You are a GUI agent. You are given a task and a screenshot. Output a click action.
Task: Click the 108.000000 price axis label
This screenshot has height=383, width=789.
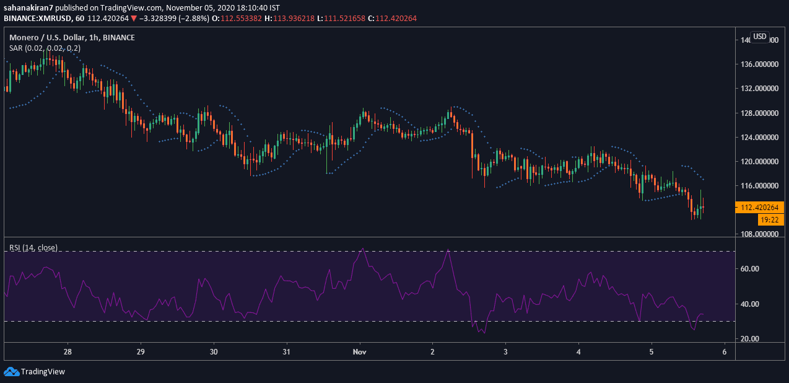759,235
